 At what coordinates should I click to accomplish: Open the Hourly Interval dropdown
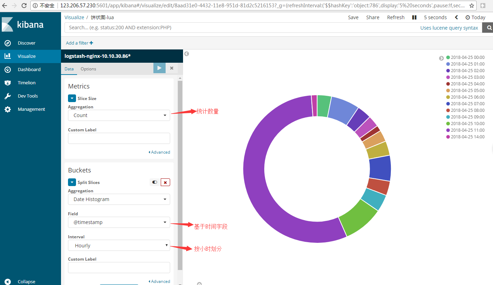[x=119, y=245]
